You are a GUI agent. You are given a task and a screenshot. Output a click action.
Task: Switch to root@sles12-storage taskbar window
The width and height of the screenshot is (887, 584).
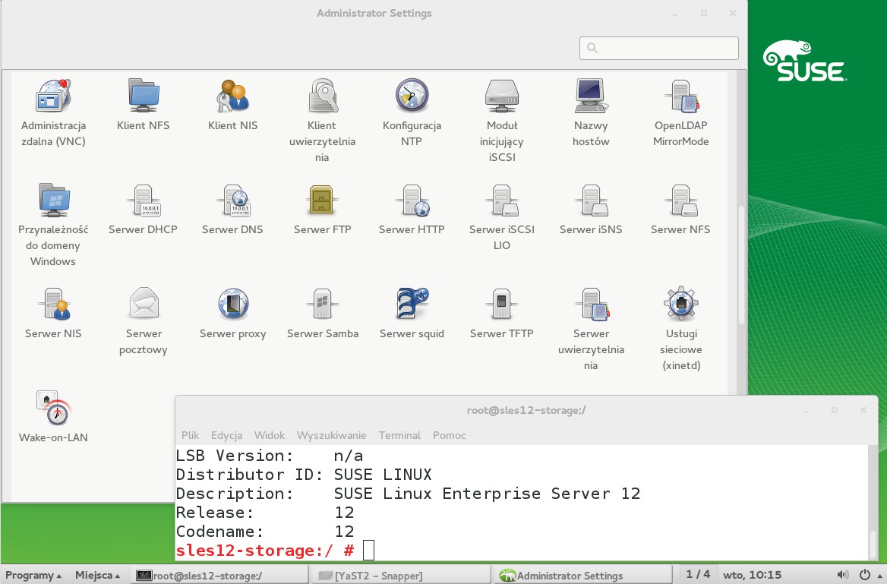point(221,576)
